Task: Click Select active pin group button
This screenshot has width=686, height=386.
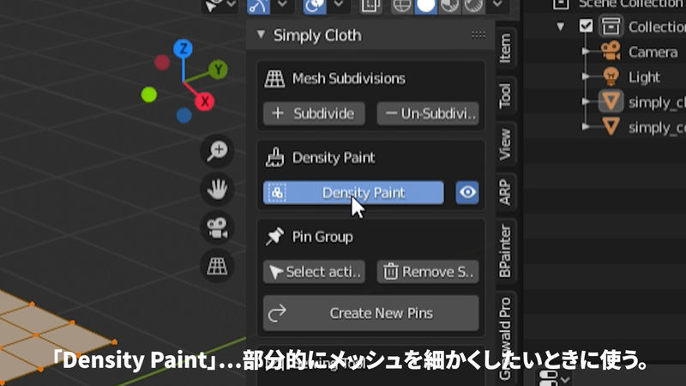Action: pos(314,272)
